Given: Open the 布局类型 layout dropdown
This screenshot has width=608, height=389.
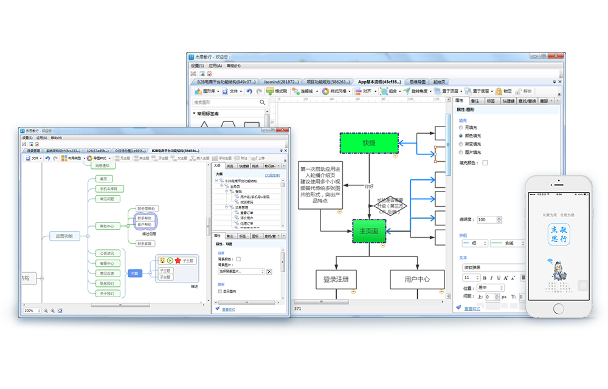Looking at the screenshot, I should tap(71, 158).
